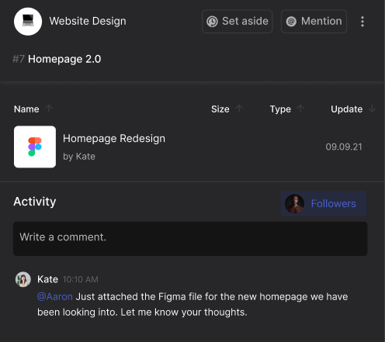
Task: Click the Mention button
Action: pyautogui.click(x=314, y=22)
